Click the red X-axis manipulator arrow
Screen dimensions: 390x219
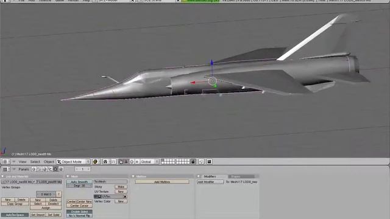(x=193, y=83)
